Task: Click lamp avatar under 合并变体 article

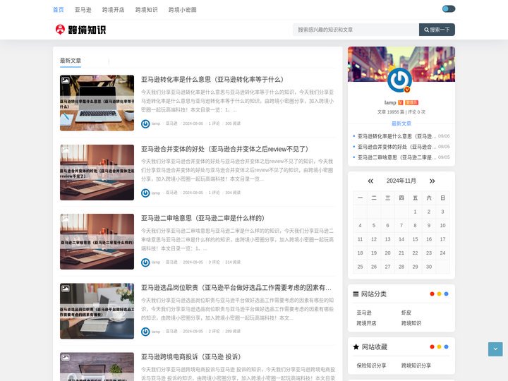Action: [145, 193]
